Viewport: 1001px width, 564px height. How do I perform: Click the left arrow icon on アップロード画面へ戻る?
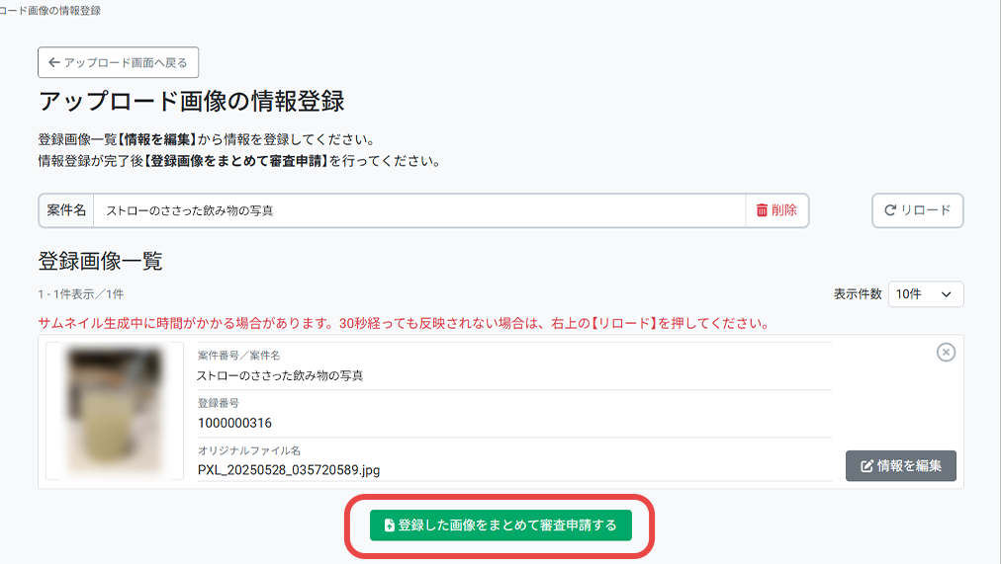point(53,62)
